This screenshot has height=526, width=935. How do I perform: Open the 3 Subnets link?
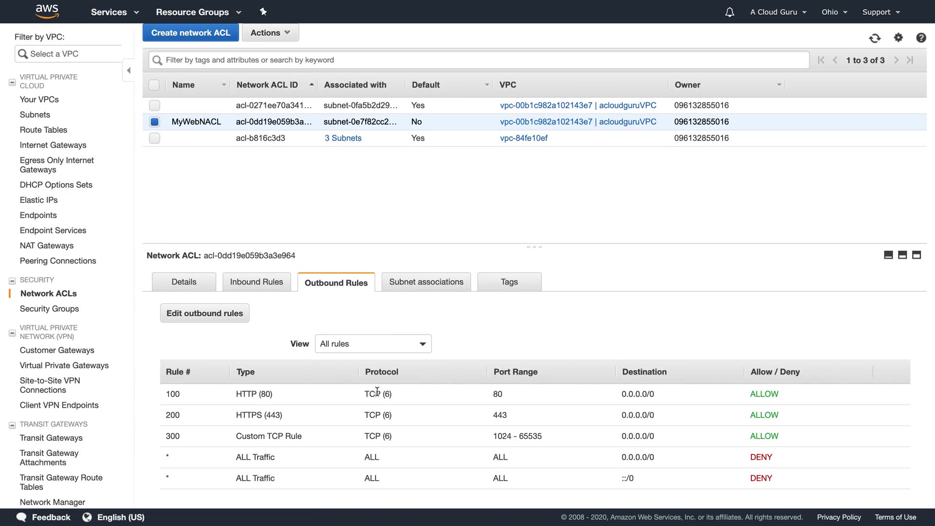point(343,138)
